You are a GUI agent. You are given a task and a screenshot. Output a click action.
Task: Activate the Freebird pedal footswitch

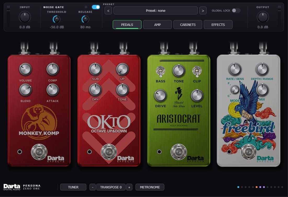249,152
